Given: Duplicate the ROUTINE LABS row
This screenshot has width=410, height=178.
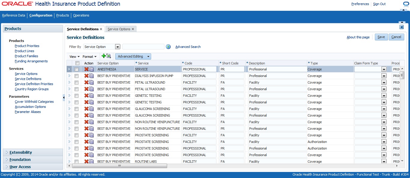Looking at the screenshot, I should coord(91,162).
